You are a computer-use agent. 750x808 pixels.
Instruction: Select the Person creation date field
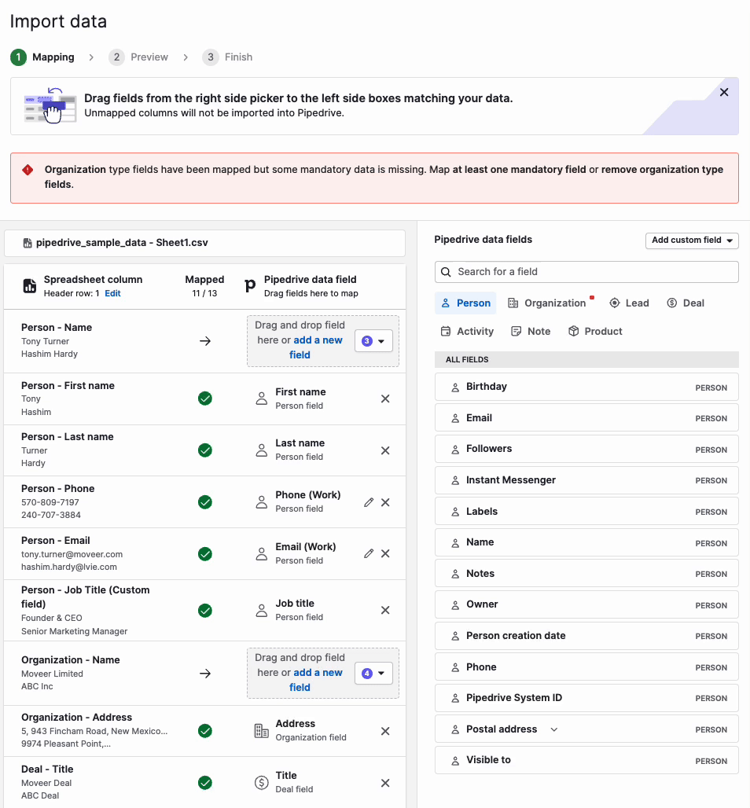[x=586, y=636]
